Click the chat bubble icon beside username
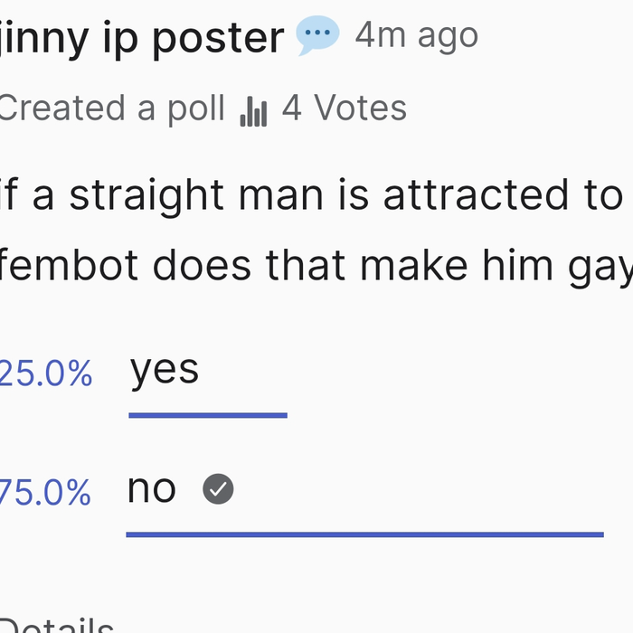 pyautogui.click(x=317, y=36)
